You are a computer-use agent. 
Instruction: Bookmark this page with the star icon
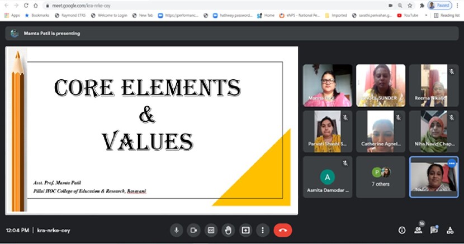pyautogui.click(x=410, y=5)
